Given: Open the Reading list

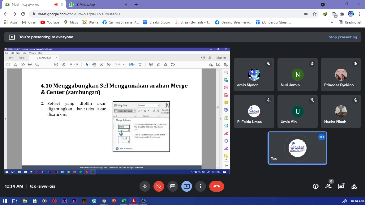Looking at the screenshot, I should click(x=350, y=22).
